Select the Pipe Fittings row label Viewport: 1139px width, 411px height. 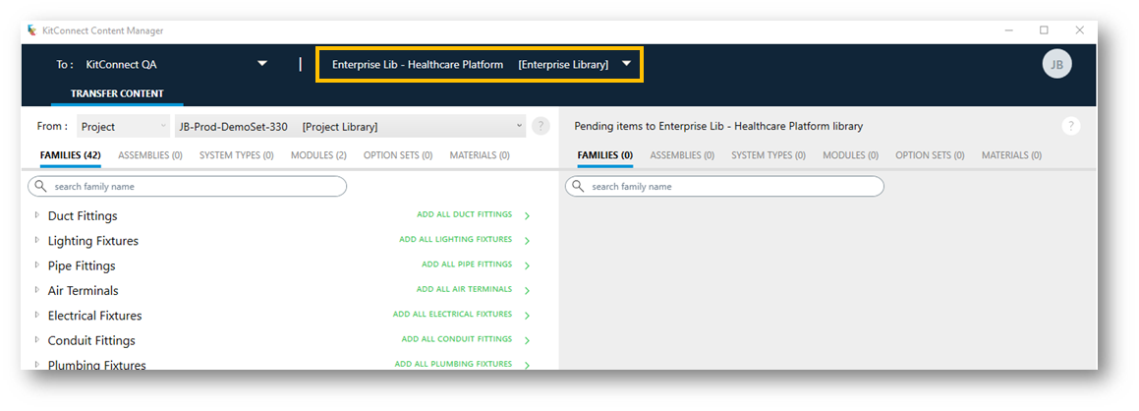(x=82, y=265)
